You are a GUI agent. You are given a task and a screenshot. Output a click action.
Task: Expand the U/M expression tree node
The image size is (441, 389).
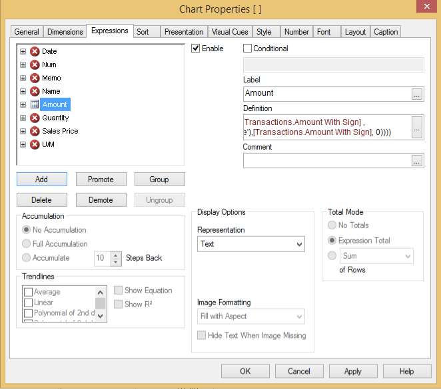click(x=23, y=144)
